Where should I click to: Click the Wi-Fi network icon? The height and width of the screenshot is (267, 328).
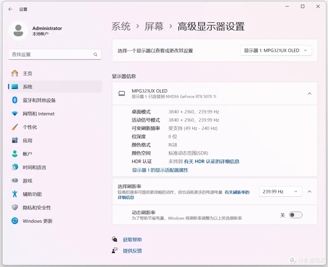click(x=15, y=114)
